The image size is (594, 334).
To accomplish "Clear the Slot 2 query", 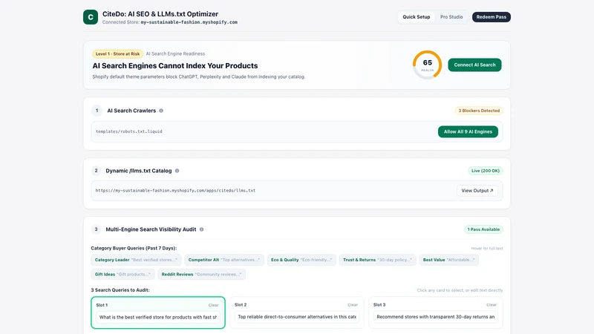I will (352, 305).
